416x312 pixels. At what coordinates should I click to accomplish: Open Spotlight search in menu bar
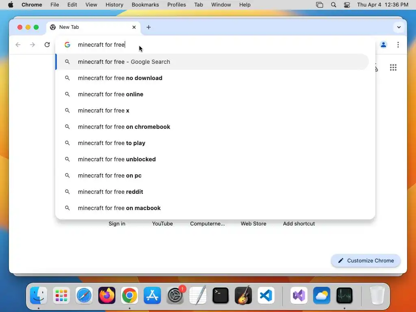334,5
